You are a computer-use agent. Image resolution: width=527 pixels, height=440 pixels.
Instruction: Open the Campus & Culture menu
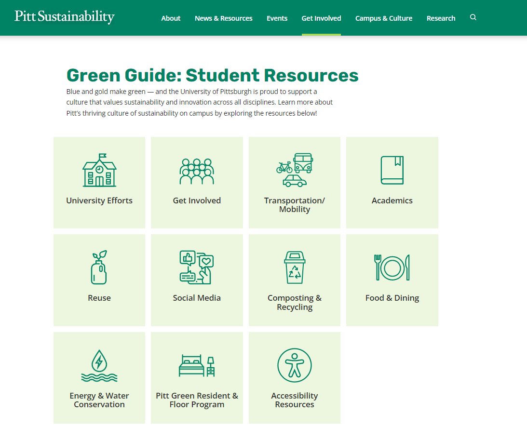[x=384, y=18]
